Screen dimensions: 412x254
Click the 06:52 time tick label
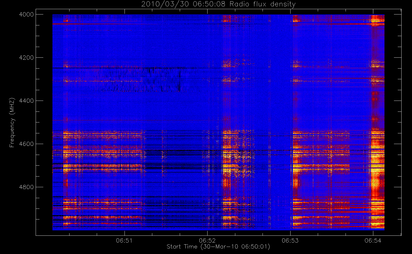(207, 241)
